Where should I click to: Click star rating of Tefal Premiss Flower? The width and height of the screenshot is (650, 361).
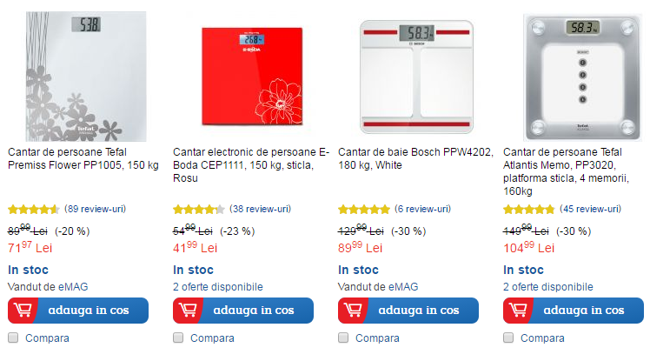tap(34, 210)
